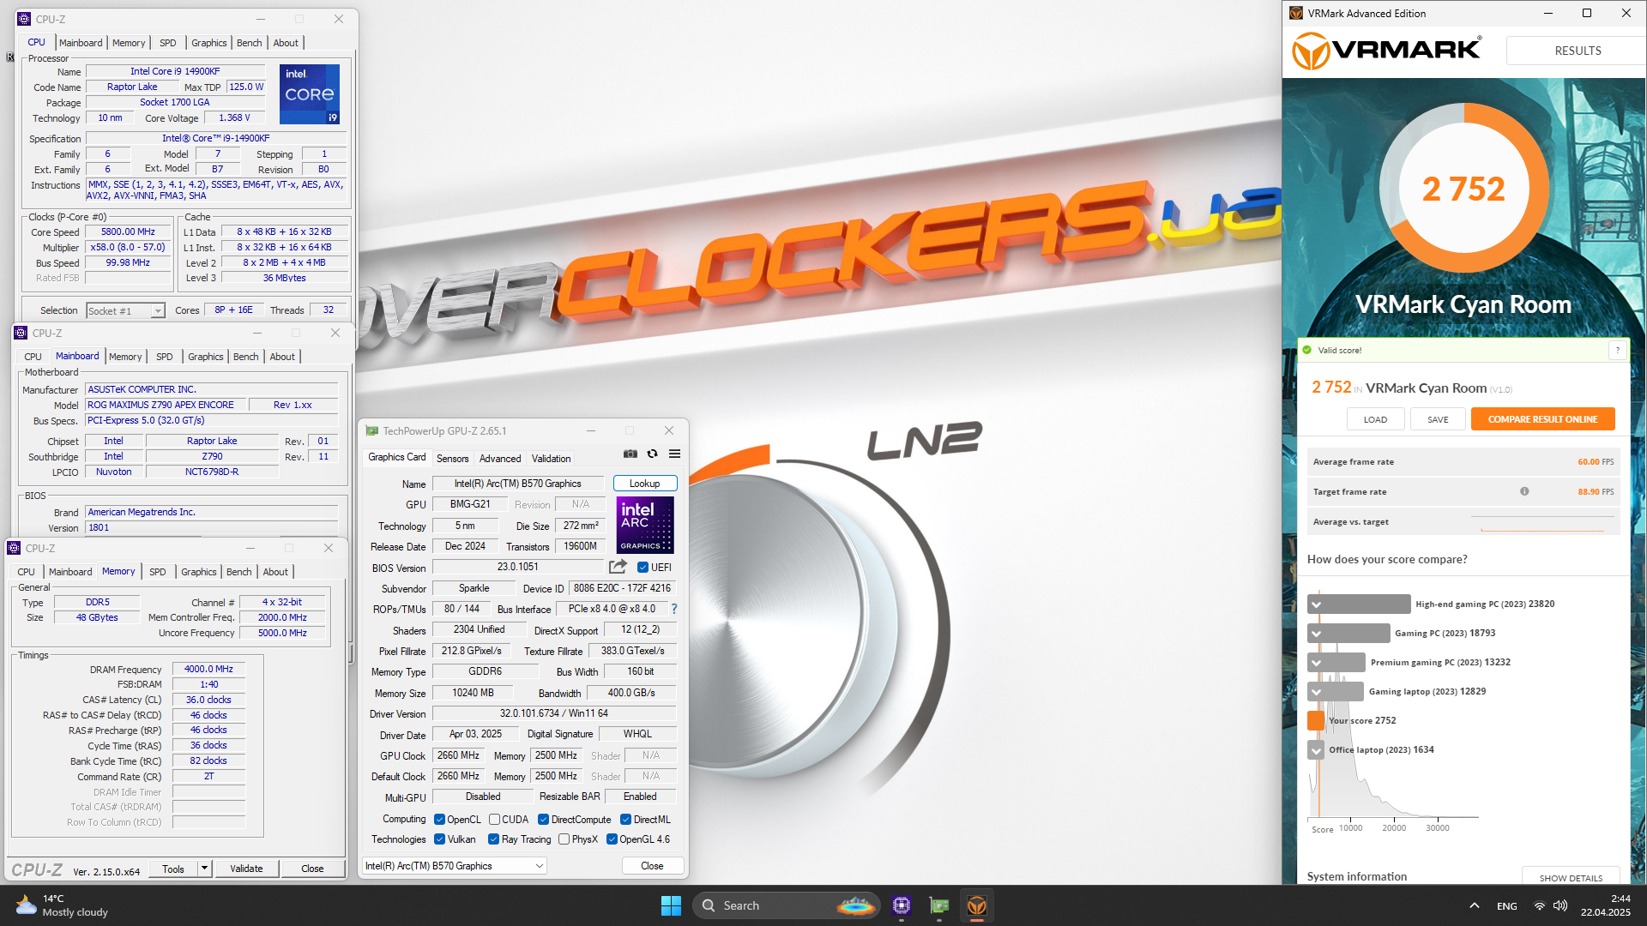Screen dimensions: 1647x926
Task: Expand Gaming laptop (2023) comparison
Action: (x=1316, y=691)
